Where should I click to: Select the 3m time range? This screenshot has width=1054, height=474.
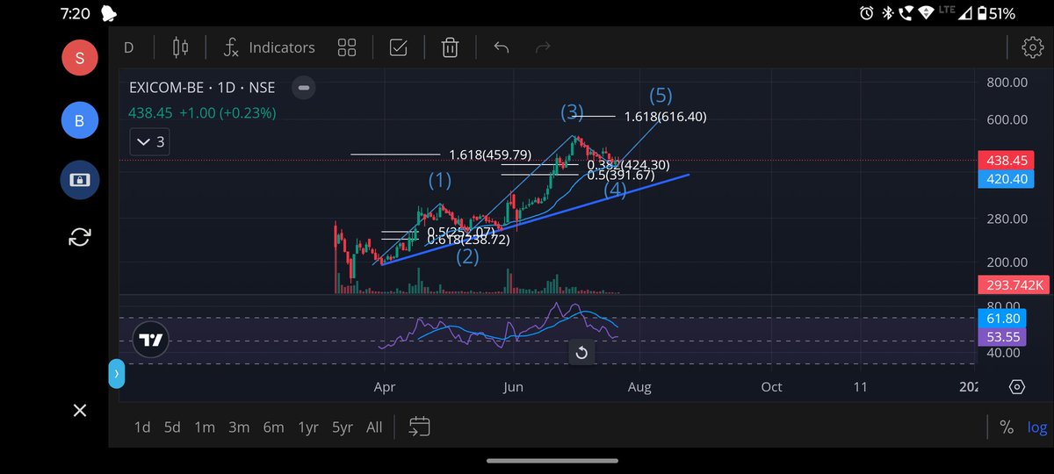239,427
